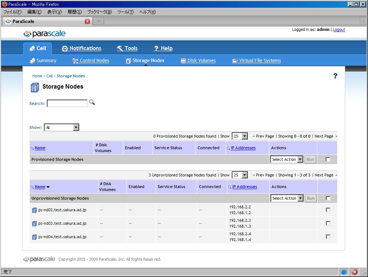368x277 pixels.
Task: Open the ブックマーク(B) menu
Action: click(99, 12)
